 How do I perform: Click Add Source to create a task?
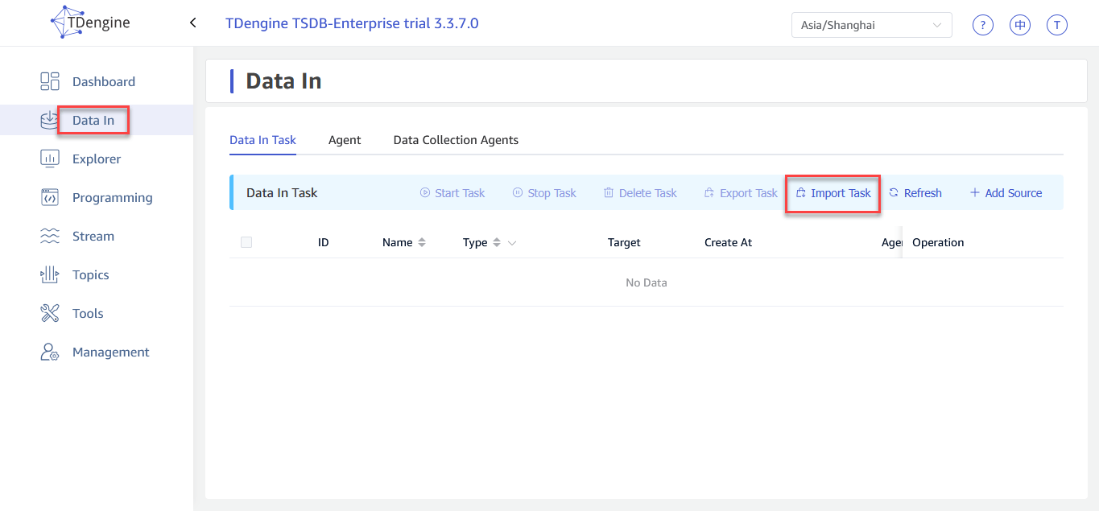pos(1006,193)
